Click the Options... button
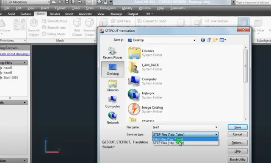This screenshot has width=271, height=163. tap(238, 143)
